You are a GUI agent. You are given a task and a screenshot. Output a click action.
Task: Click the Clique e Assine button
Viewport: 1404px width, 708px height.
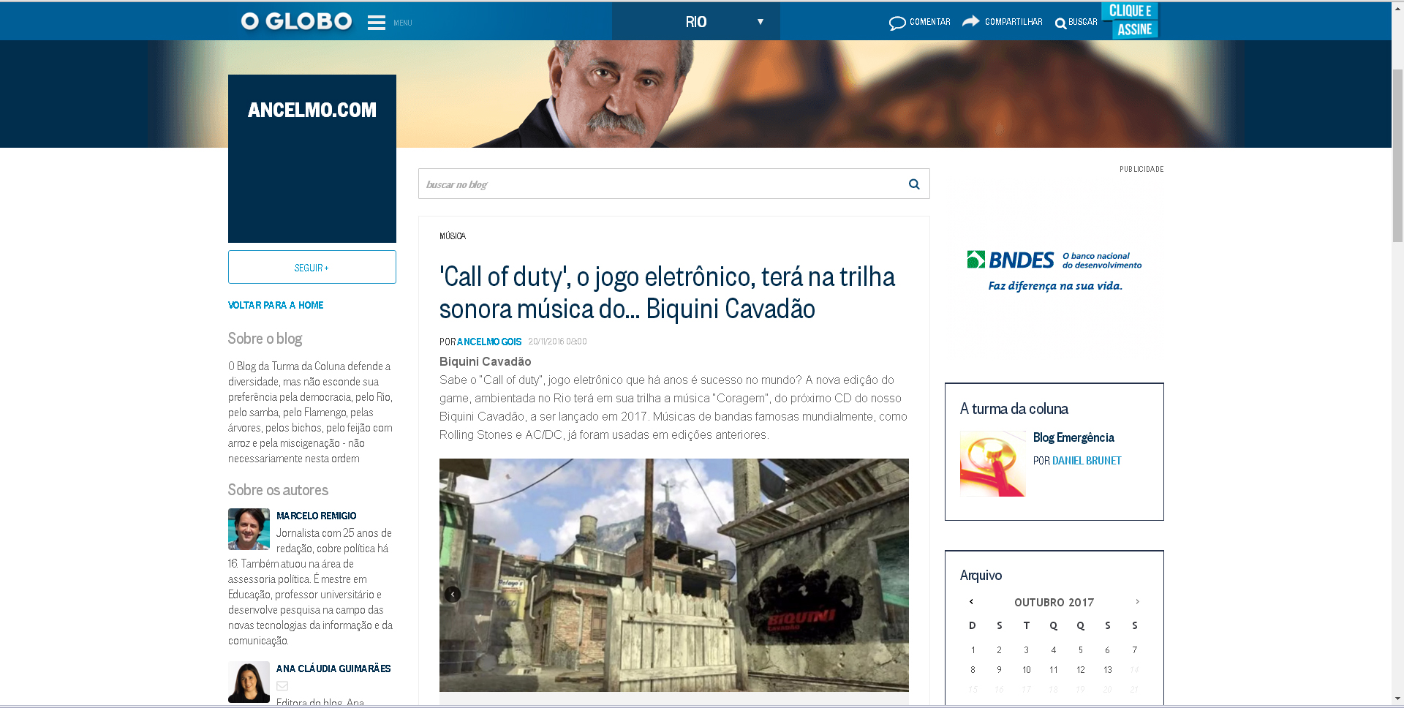tap(1130, 20)
